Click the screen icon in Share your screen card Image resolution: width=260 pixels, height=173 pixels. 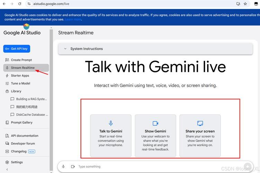point(200,123)
